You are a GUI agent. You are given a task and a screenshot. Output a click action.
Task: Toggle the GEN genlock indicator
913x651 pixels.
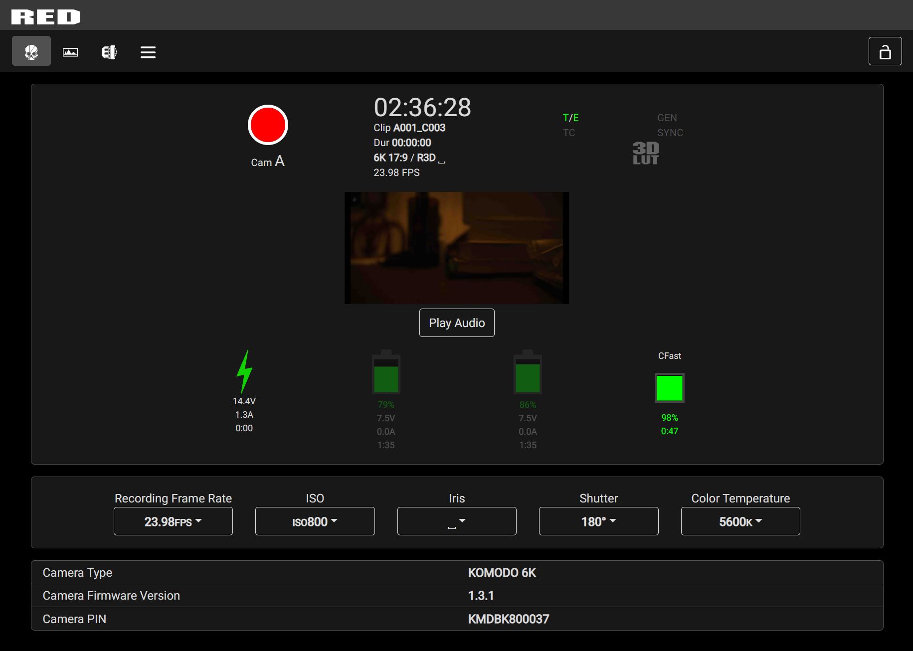click(667, 118)
